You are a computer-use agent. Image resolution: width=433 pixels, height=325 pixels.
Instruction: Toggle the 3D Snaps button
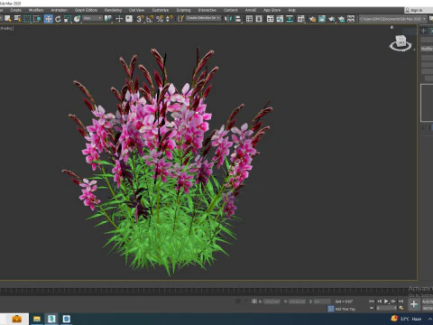coord(140,19)
